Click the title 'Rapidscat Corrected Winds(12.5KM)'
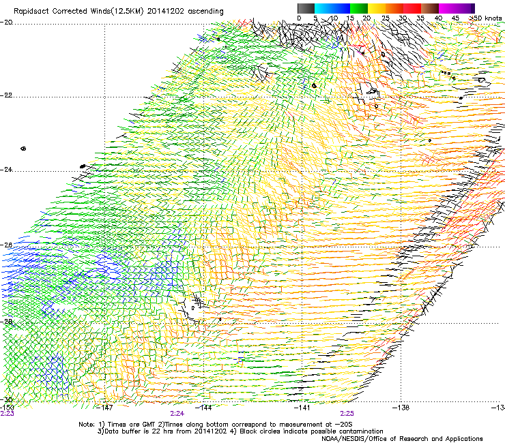This screenshot has height=443, width=505. point(78,12)
